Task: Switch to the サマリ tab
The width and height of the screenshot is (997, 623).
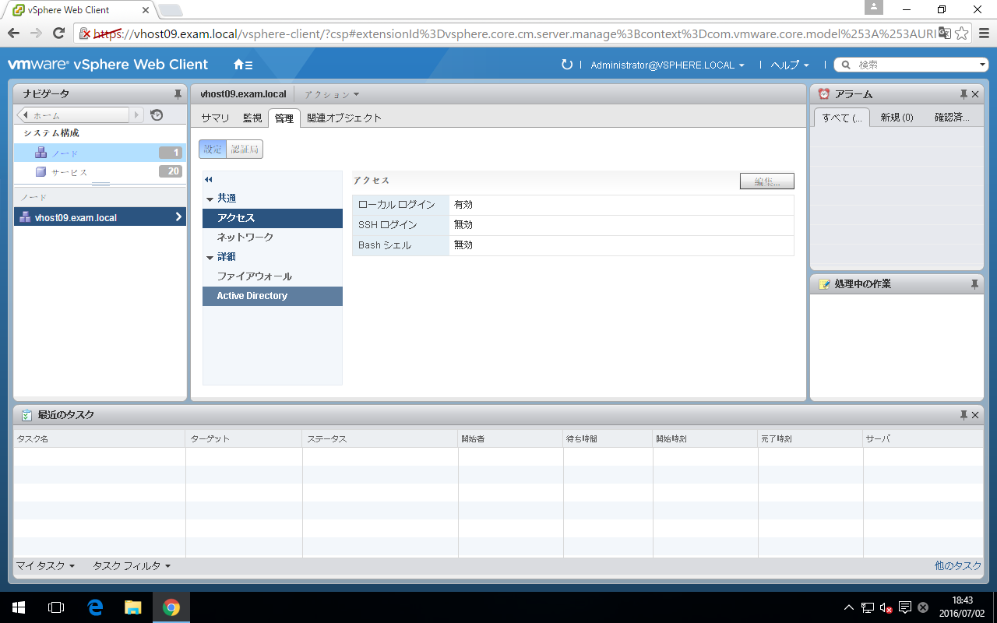Action: click(215, 118)
